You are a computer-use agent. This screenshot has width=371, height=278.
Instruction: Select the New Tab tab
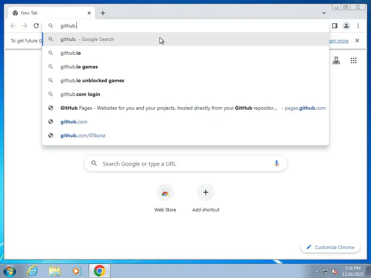[51, 13]
